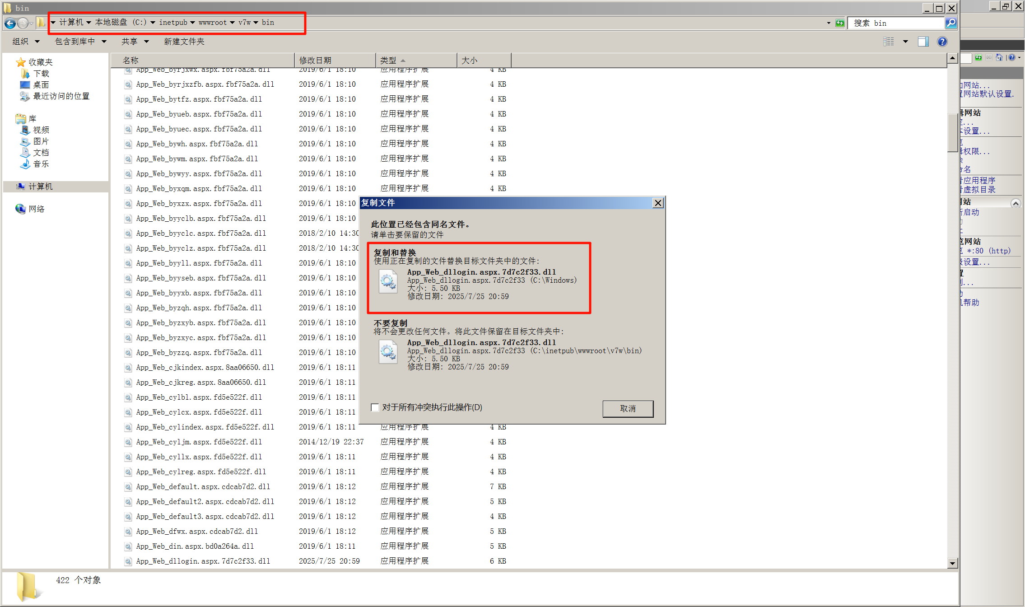Click the scroll down arrow of file list
1025x607 pixels.
(952, 563)
